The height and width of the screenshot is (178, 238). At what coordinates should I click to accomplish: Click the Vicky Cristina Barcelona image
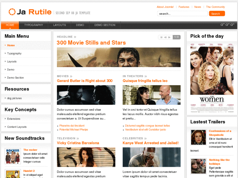[x=86, y=157]
